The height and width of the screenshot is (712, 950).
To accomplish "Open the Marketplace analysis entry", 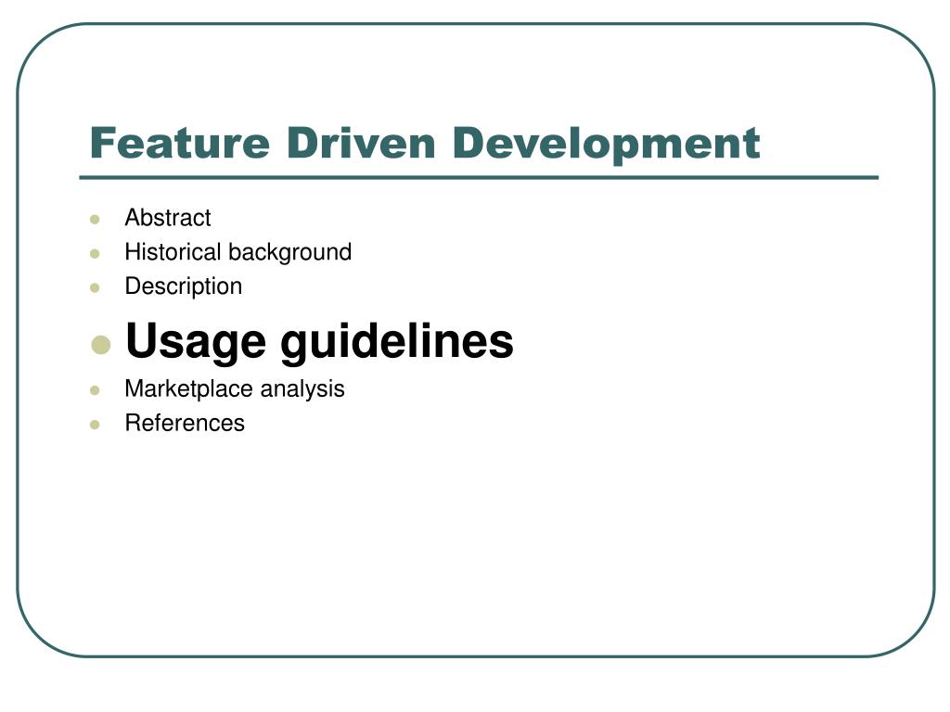I will click(235, 388).
